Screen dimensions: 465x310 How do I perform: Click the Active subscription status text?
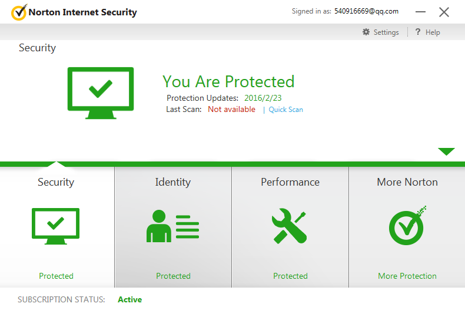coord(130,299)
